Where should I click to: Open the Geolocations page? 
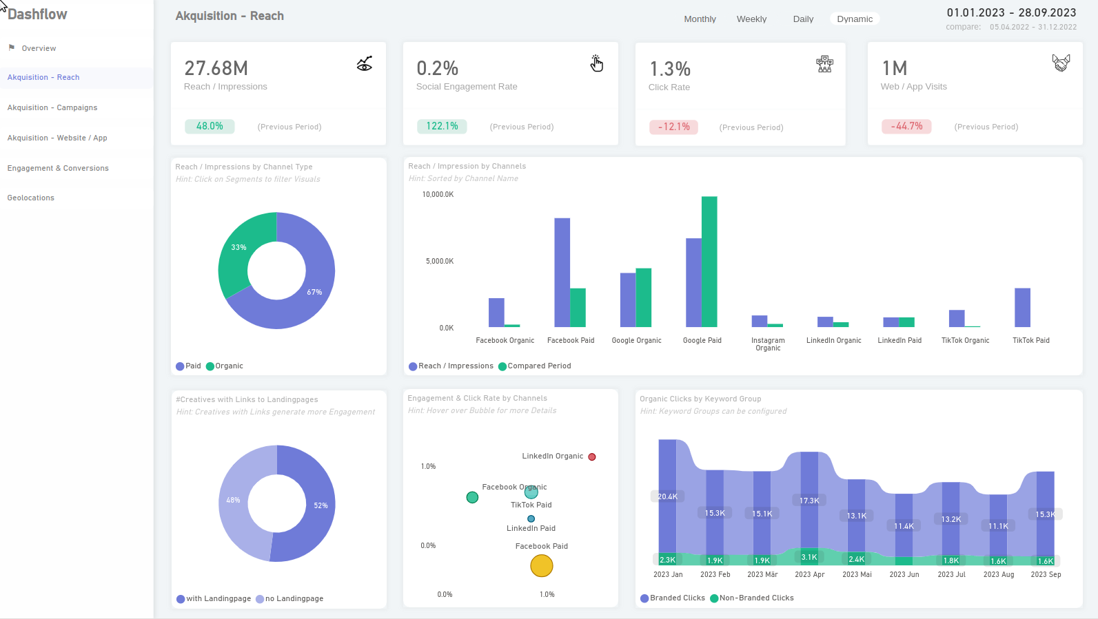point(31,198)
